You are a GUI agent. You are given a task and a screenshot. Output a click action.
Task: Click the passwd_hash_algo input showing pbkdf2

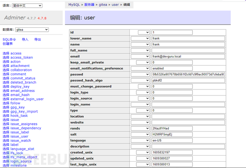(188, 80)
